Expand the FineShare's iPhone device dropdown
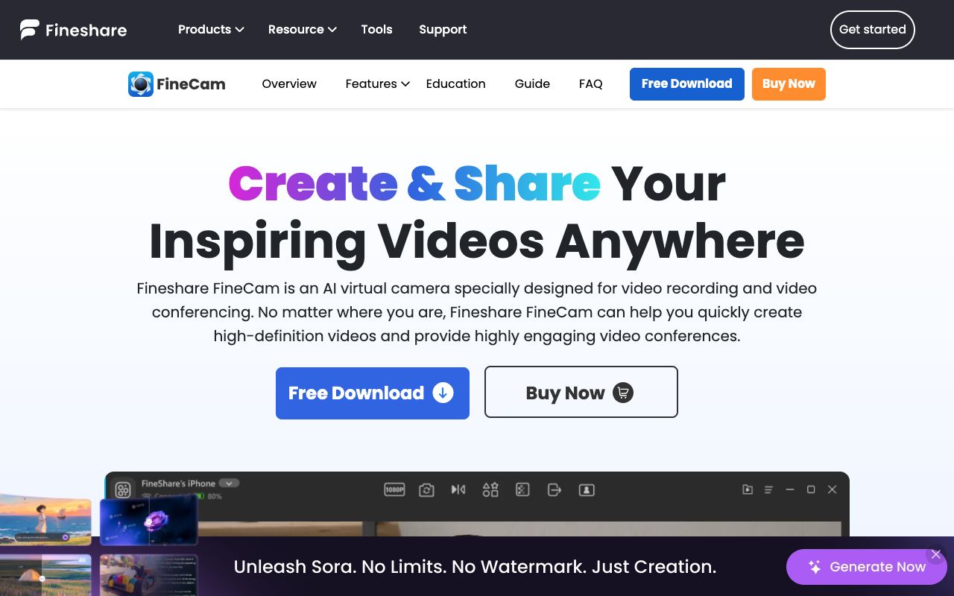Viewport: 954px width, 596px height. point(229,483)
